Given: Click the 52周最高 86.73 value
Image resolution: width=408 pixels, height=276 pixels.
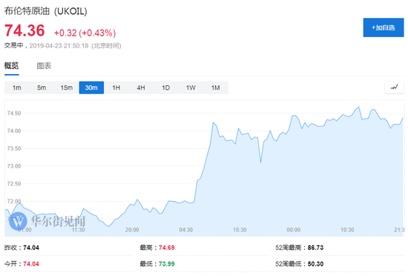Looking at the screenshot, I should pyautogui.click(x=315, y=247).
